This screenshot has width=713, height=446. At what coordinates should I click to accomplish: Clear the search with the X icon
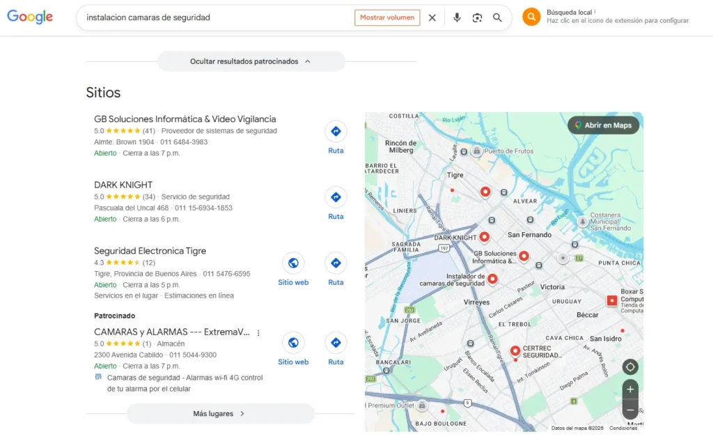432,17
